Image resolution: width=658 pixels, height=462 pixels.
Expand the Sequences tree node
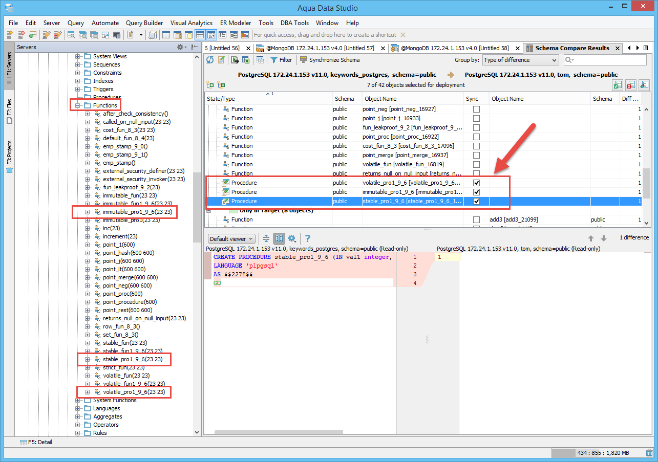78,64
